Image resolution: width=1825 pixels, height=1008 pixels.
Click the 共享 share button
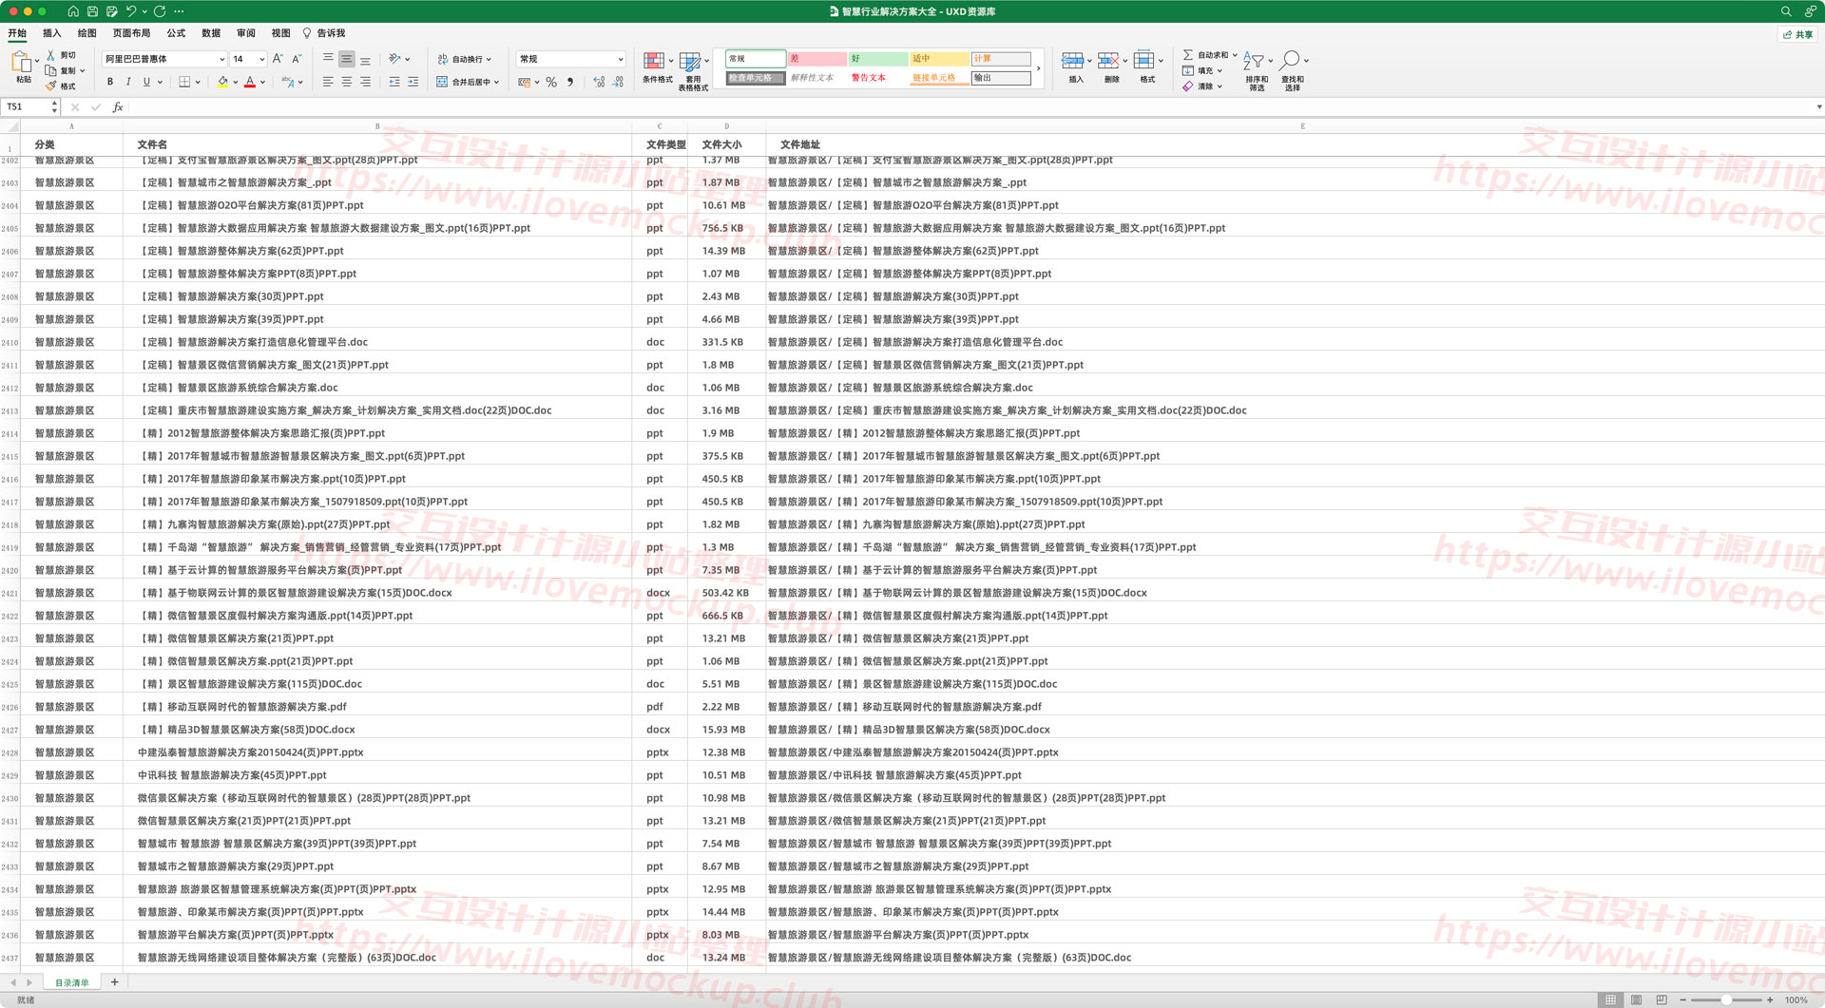click(x=1797, y=34)
